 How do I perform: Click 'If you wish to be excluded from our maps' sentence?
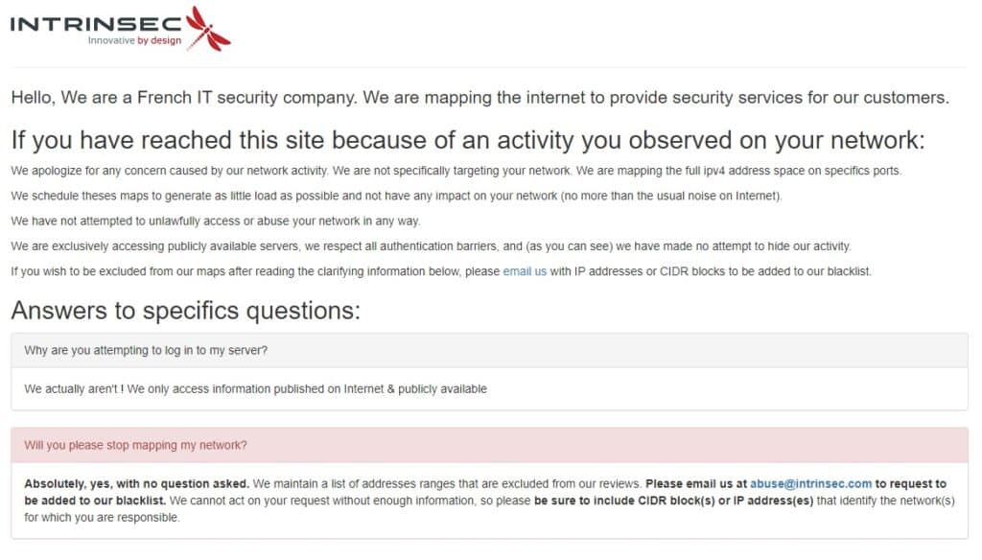click(441, 271)
